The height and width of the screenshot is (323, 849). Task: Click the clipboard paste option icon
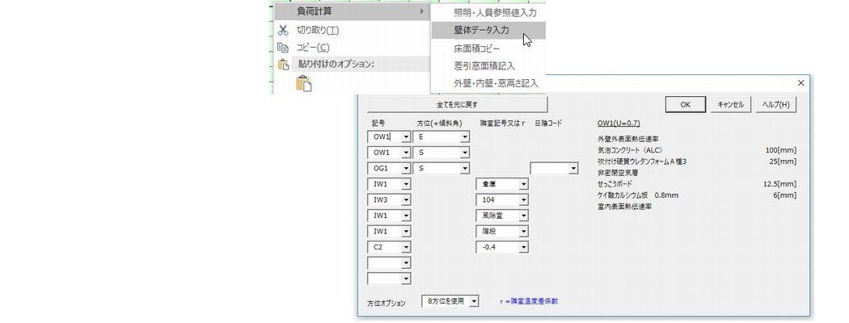click(303, 82)
